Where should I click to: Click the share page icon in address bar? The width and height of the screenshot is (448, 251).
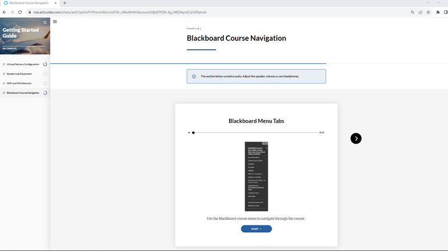pos(421,12)
